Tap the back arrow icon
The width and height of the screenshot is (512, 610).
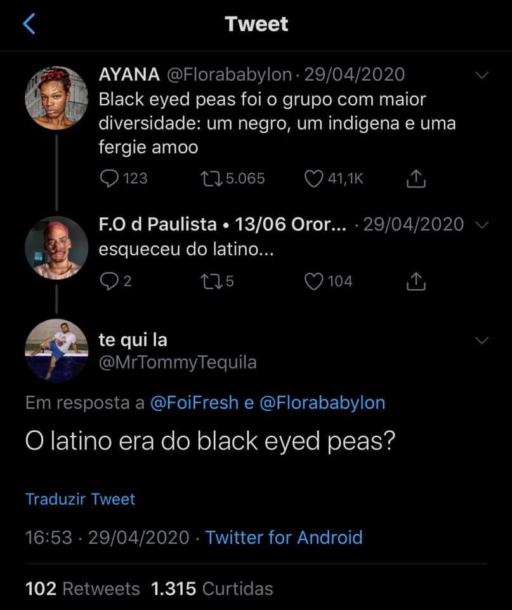click(29, 24)
